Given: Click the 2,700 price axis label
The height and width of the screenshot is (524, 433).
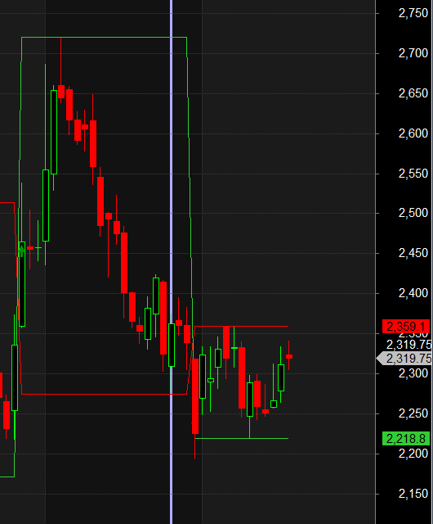Looking at the screenshot, I should click(x=413, y=53).
